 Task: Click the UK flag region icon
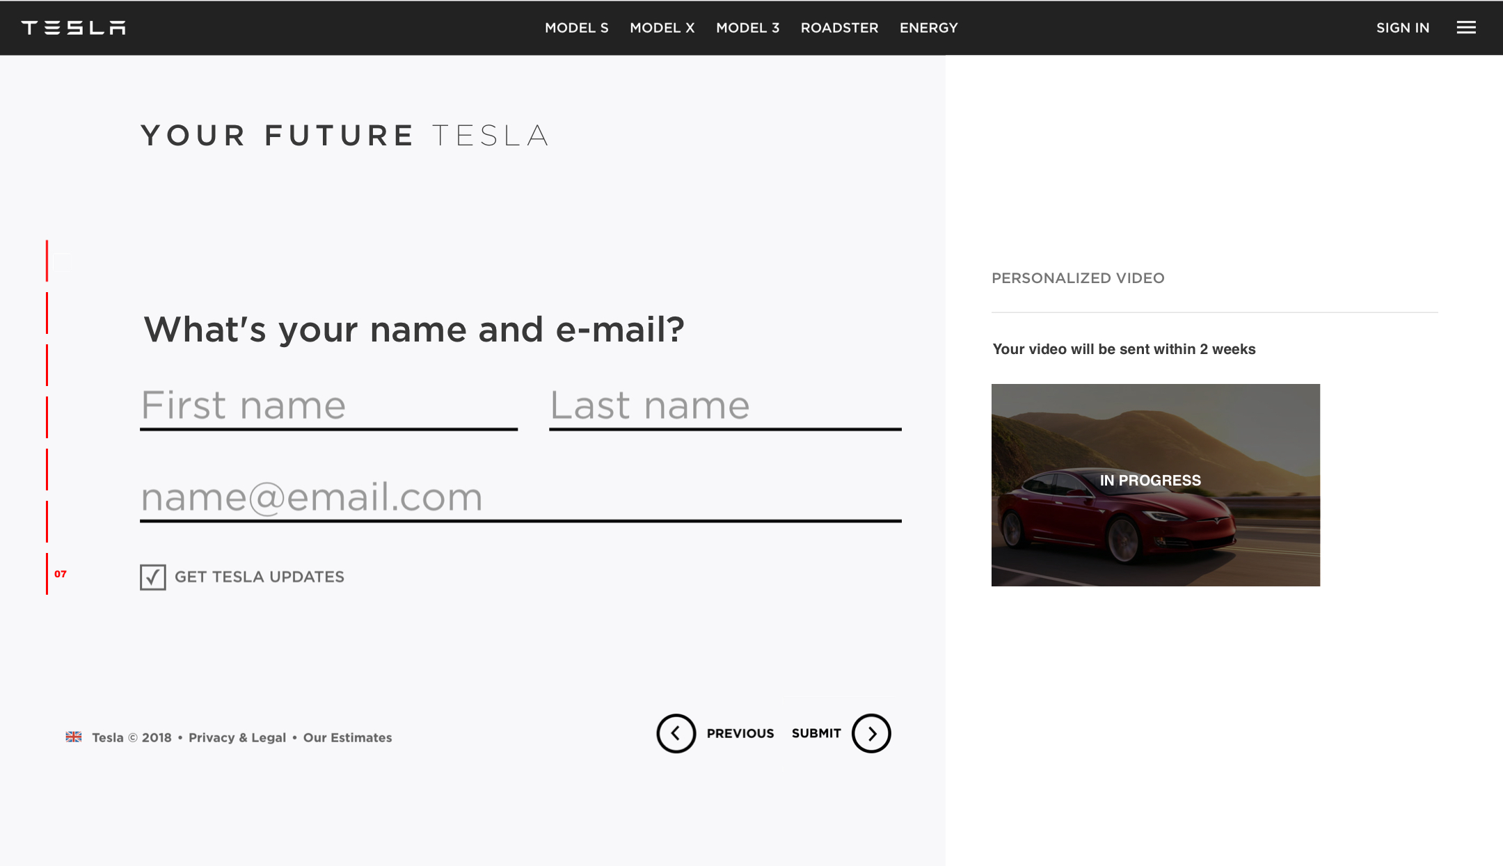tap(74, 737)
